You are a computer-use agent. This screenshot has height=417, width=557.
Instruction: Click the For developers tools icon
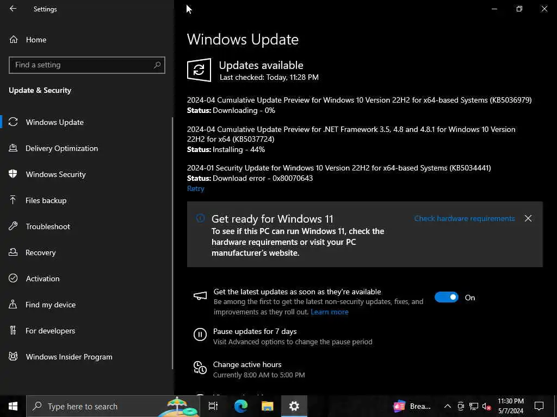pos(13,330)
